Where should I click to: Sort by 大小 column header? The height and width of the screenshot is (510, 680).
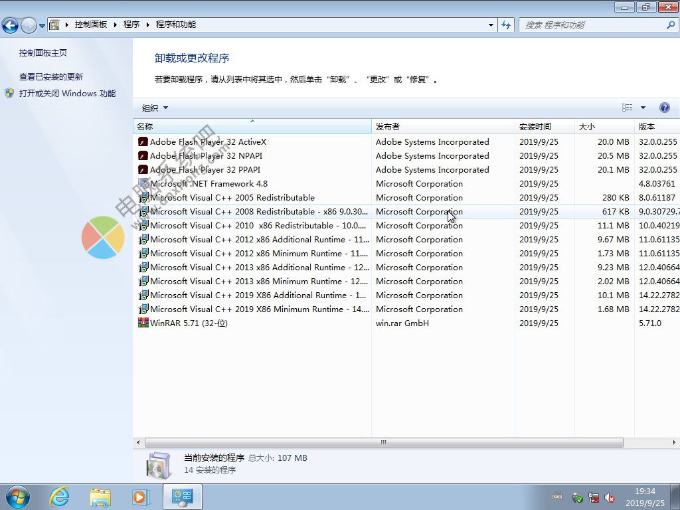click(604, 126)
